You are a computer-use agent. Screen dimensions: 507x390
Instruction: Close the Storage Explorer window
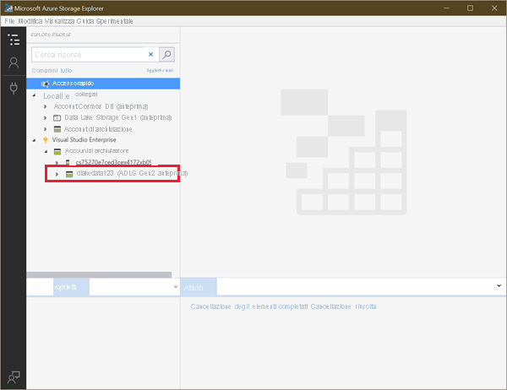coord(494,8)
